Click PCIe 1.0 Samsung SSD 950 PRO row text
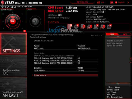 [53, 58]
